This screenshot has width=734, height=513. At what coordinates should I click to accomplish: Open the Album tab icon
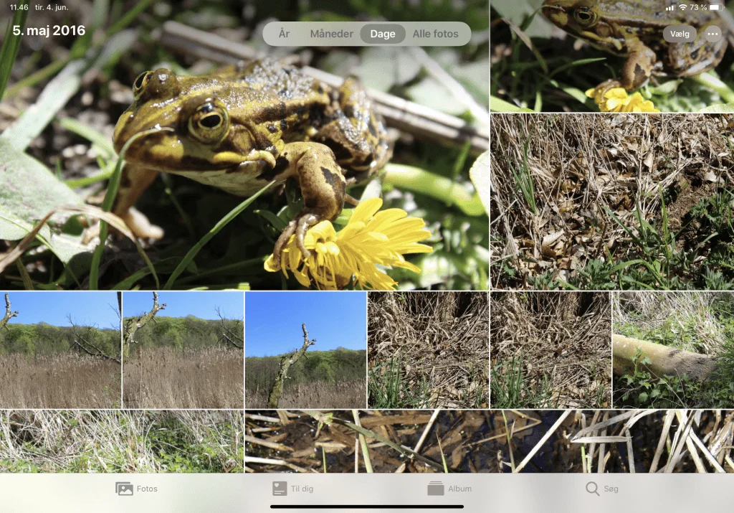tap(435, 489)
